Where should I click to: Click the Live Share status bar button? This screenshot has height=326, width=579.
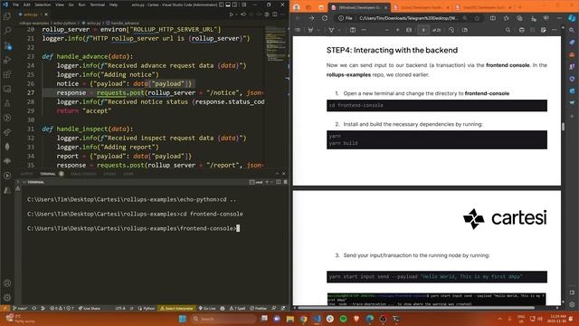(89, 308)
